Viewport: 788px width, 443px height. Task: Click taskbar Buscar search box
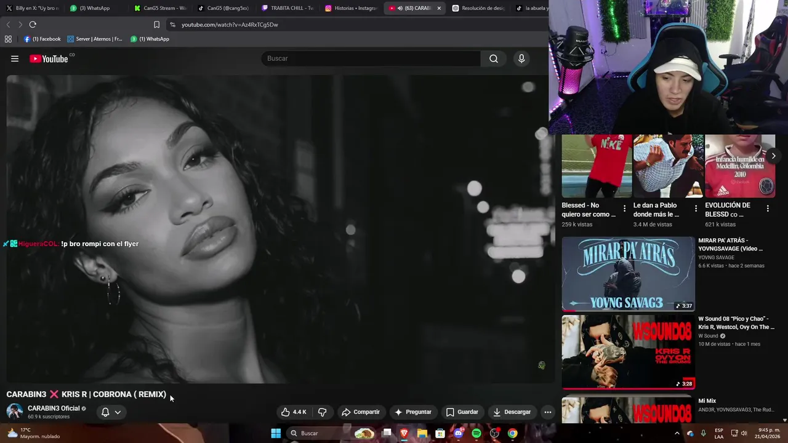[x=332, y=433]
